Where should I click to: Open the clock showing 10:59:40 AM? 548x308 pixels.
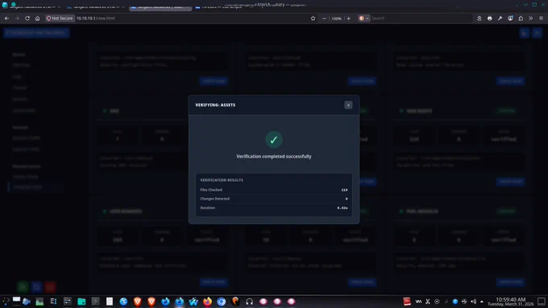(511, 302)
